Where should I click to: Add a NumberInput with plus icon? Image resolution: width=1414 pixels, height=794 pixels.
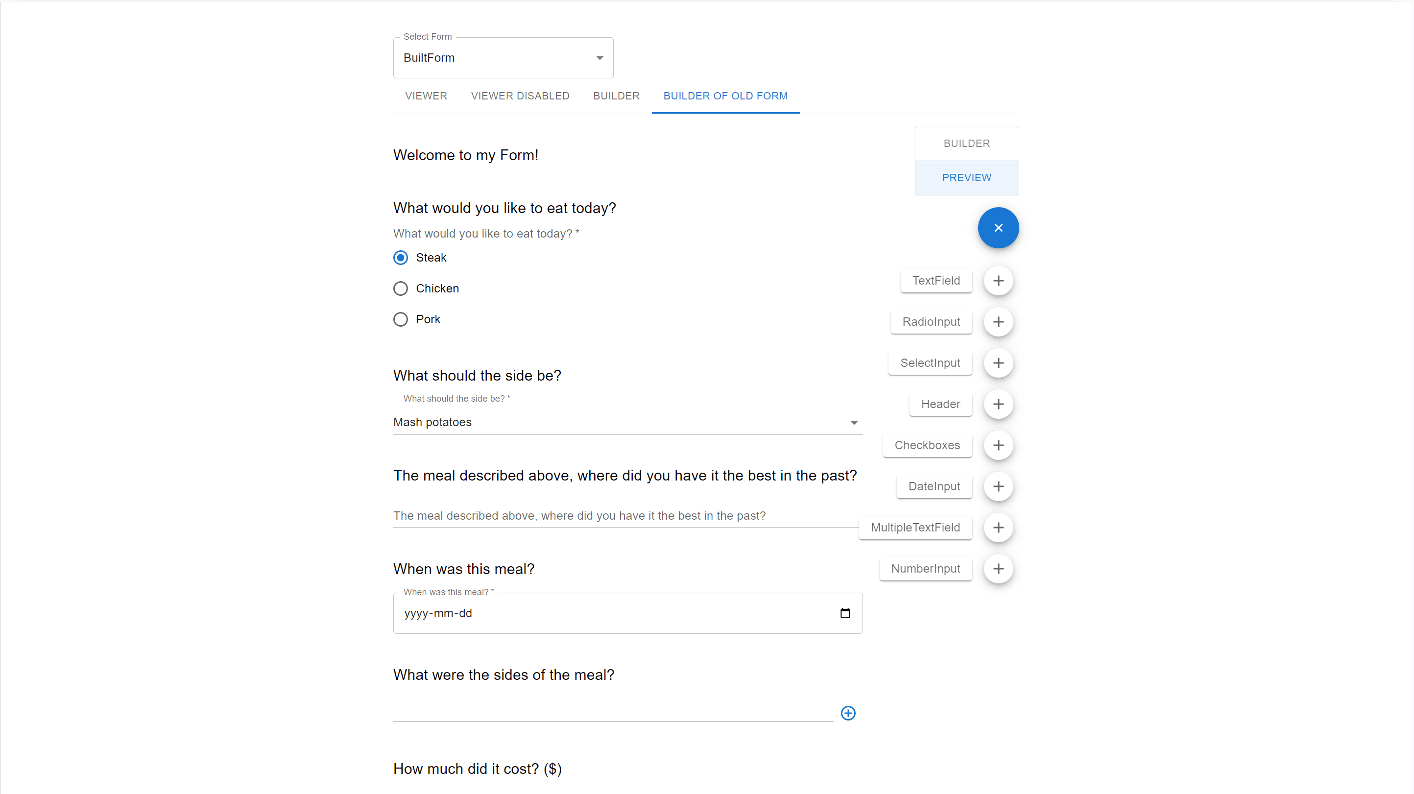[998, 569]
